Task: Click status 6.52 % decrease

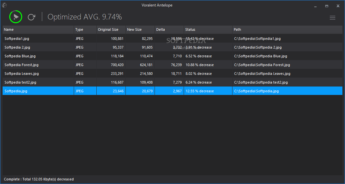Action: pos(199,56)
